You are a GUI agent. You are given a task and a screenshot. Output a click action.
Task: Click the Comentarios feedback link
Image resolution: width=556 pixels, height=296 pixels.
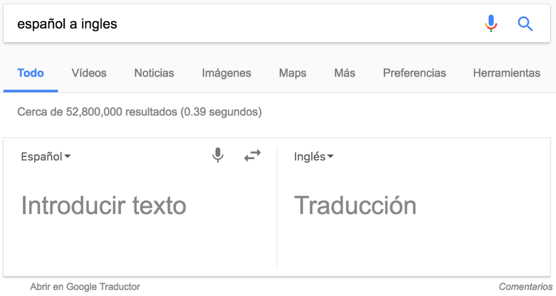(526, 286)
